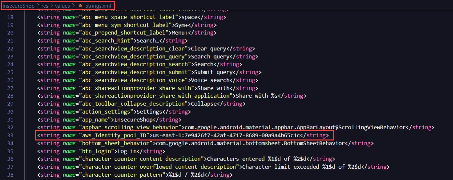Click line number 18 in the gutter

(x=10, y=17)
